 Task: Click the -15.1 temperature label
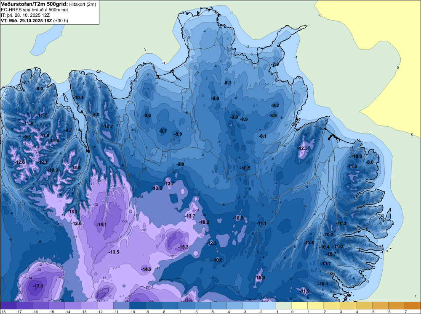(101, 225)
